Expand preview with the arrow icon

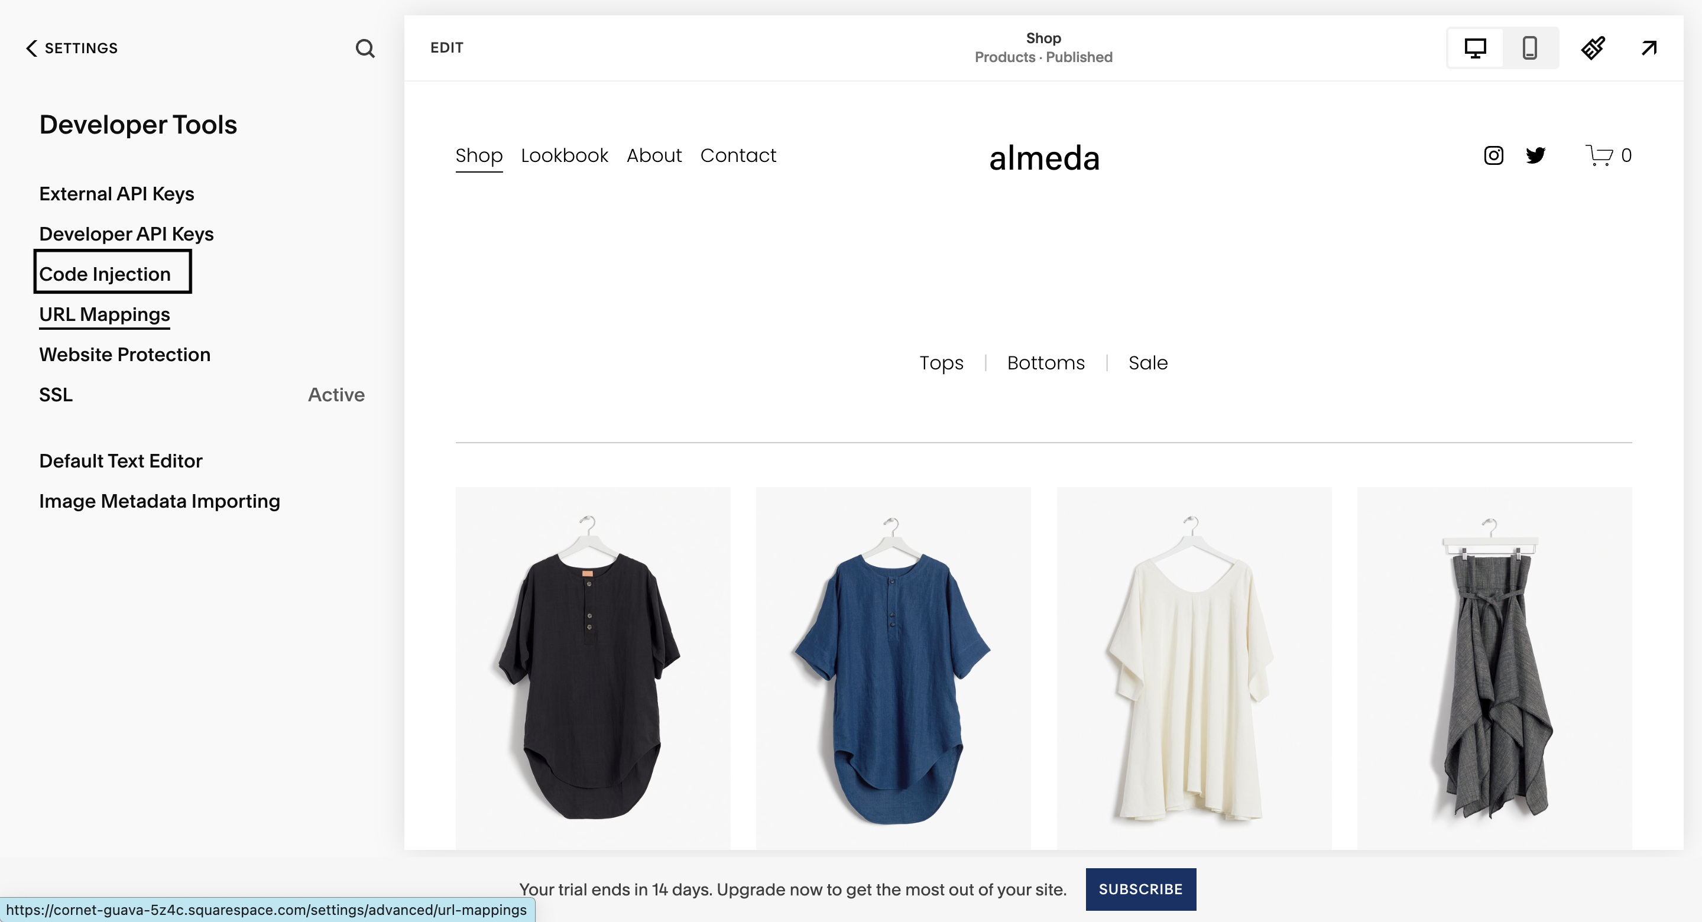click(x=1649, y=48)
